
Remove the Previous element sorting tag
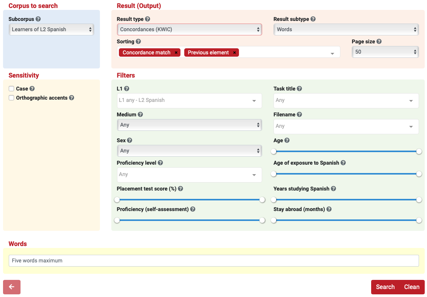click(234, 52)
